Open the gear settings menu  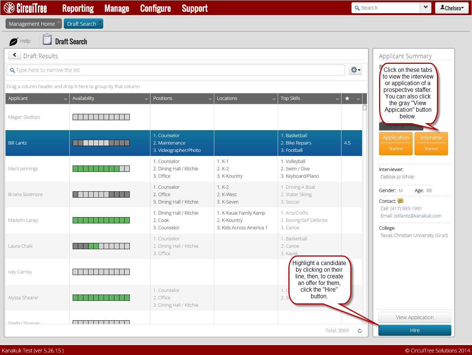(355, 70)
